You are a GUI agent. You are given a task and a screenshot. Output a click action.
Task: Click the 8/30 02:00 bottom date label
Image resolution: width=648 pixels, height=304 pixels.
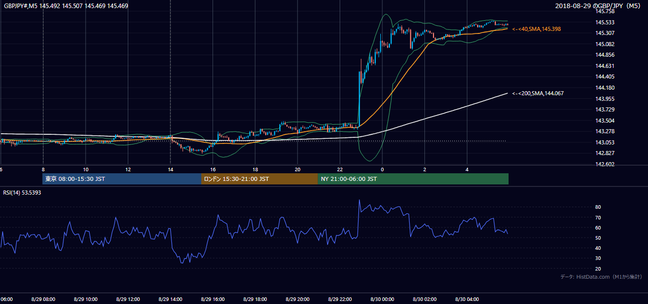tap(425, 299)
